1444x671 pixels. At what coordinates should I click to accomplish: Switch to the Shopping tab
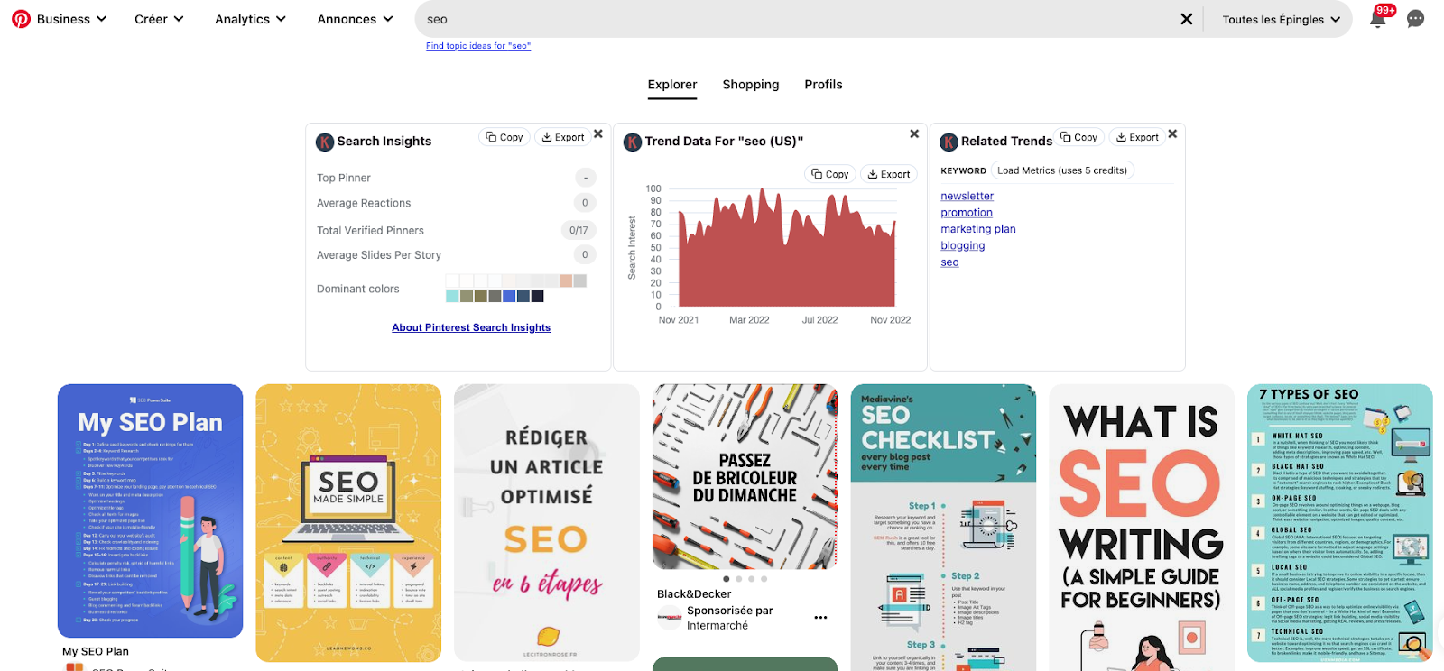coord(751,85)
